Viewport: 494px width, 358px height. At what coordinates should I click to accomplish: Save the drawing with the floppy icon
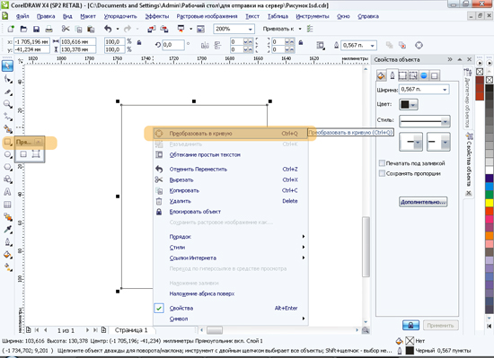coord(36,30)
